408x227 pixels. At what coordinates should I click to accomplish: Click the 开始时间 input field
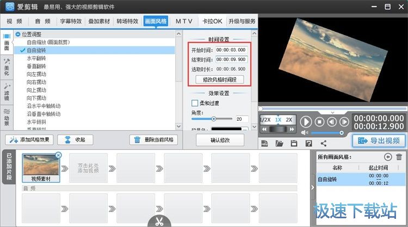click(231, 50)
